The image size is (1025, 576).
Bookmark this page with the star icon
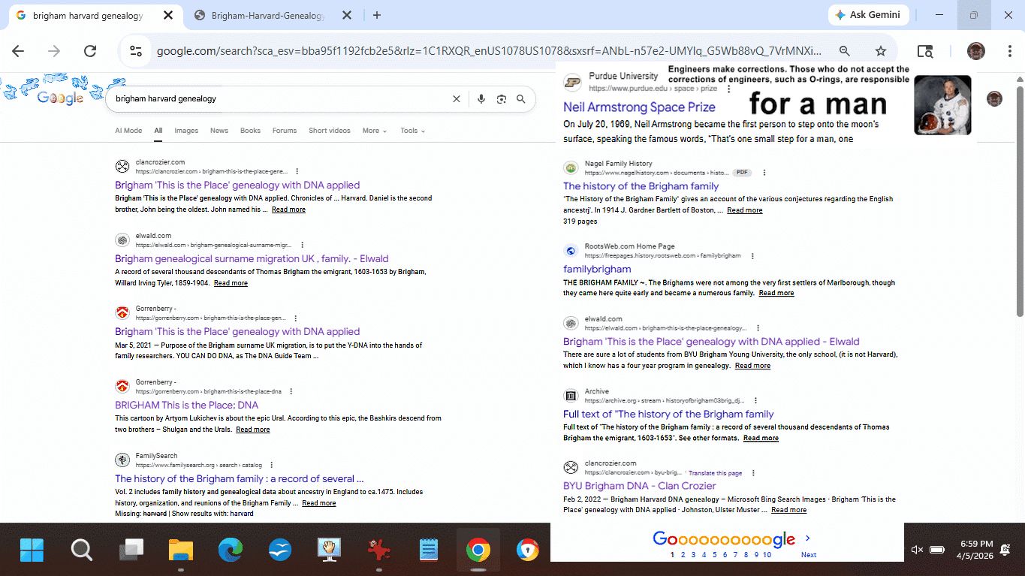(x=881, y=51)
